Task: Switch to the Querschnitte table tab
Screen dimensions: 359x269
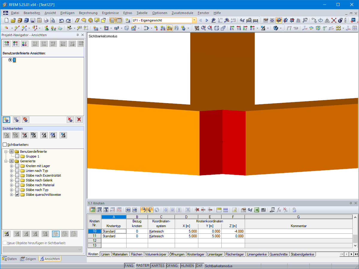Action: pos(279,254)
